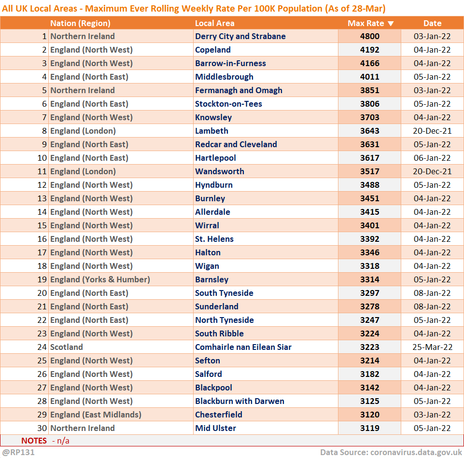Select the Comhairle nan Eilean Siar row

pos(243,347)
